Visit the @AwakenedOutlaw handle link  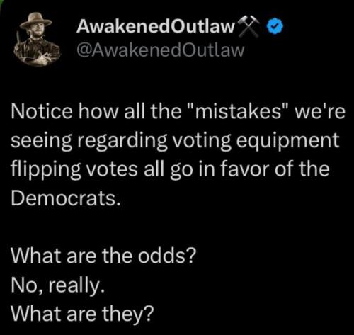tap(161, 50)
